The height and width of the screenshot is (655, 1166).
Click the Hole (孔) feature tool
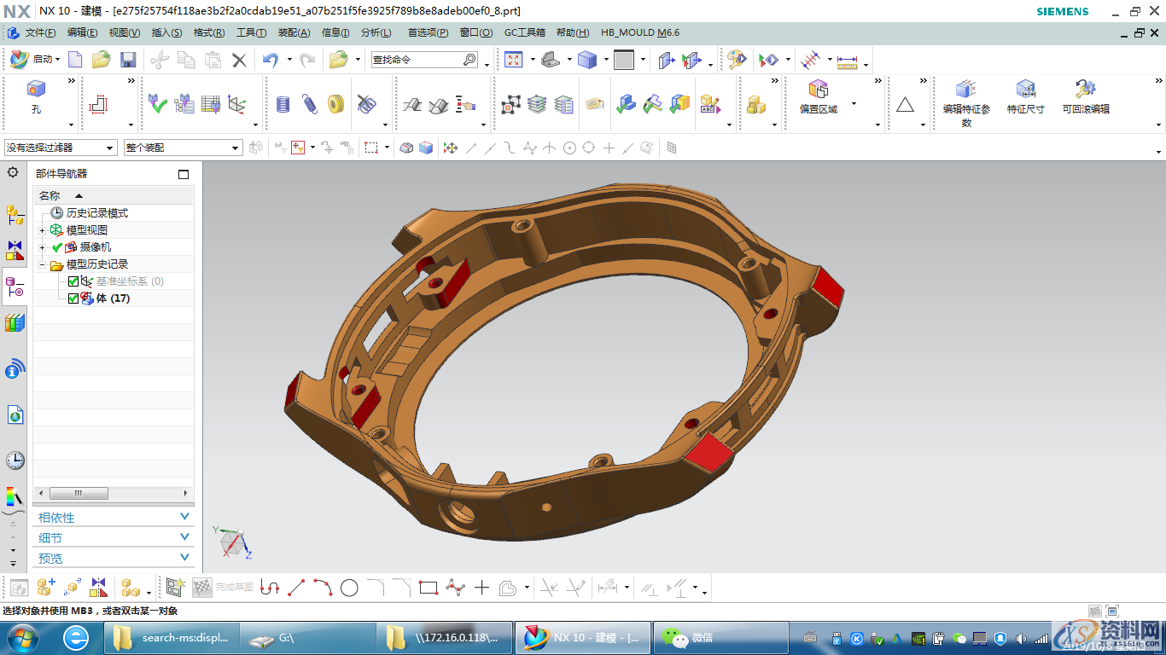coord(36,96)
